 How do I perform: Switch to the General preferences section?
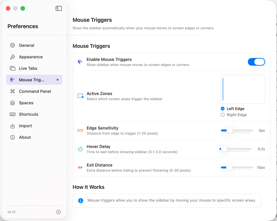coord(27,45)
